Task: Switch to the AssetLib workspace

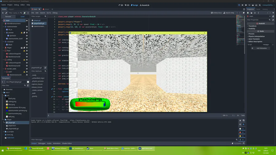Action: coord(144,5)
